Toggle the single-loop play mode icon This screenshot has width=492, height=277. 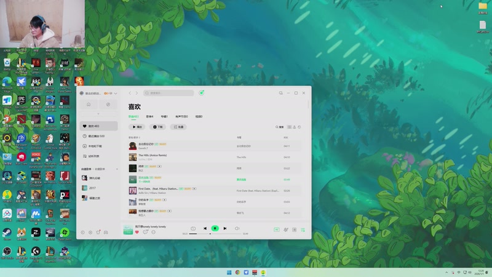pos(193,228)
